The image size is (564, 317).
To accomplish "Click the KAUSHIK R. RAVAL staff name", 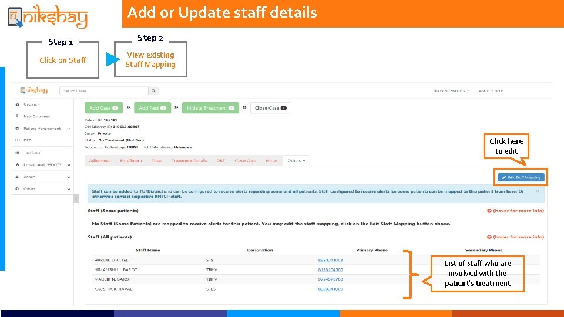I will coord(113,289).
